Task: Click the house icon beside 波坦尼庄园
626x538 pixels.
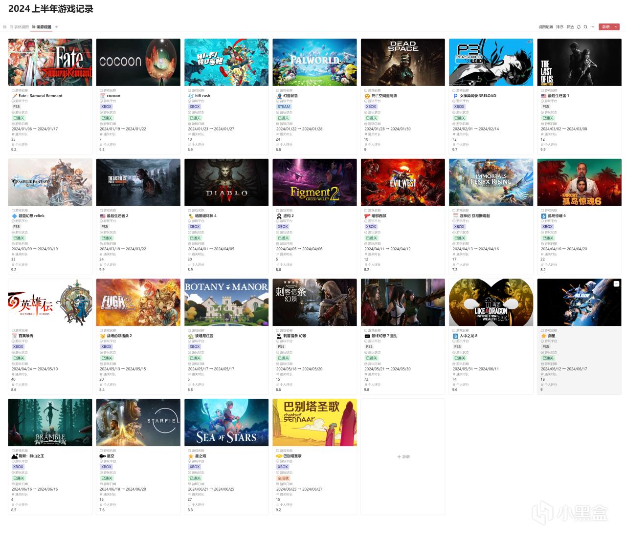Action: 191,336
